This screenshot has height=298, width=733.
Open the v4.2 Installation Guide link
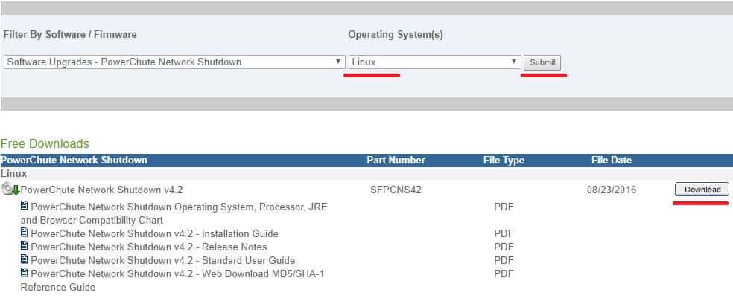pos(154,233)
